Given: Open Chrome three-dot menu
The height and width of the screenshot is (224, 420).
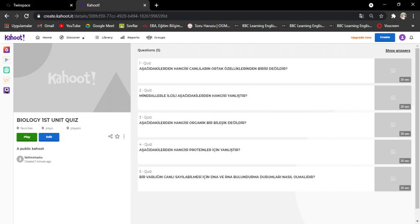Looking at the screenshot, I should click(413, 16).
